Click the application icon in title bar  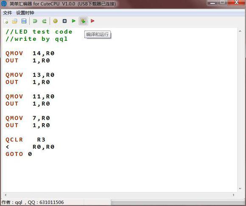pyautogui.click(x=4, y=3)
